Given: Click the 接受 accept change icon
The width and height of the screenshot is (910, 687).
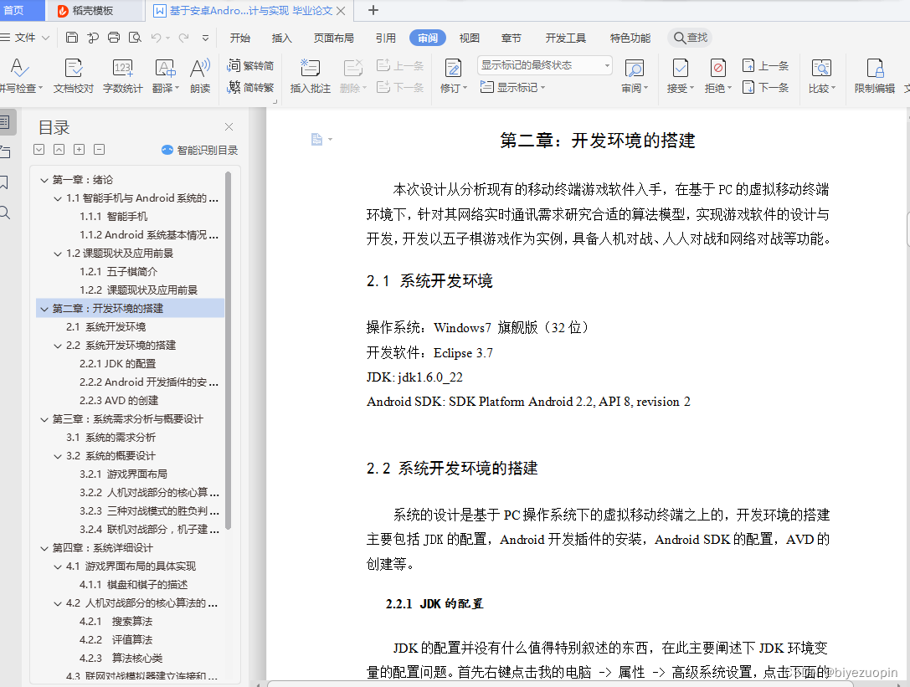Looking at the screenshot, I should point(680,69).
